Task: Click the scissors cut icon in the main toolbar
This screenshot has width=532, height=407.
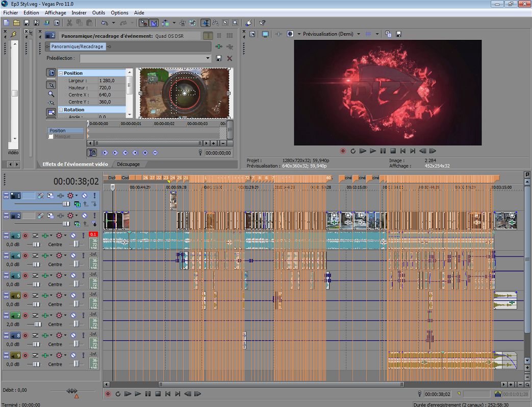Action: [x=69, y=23]
